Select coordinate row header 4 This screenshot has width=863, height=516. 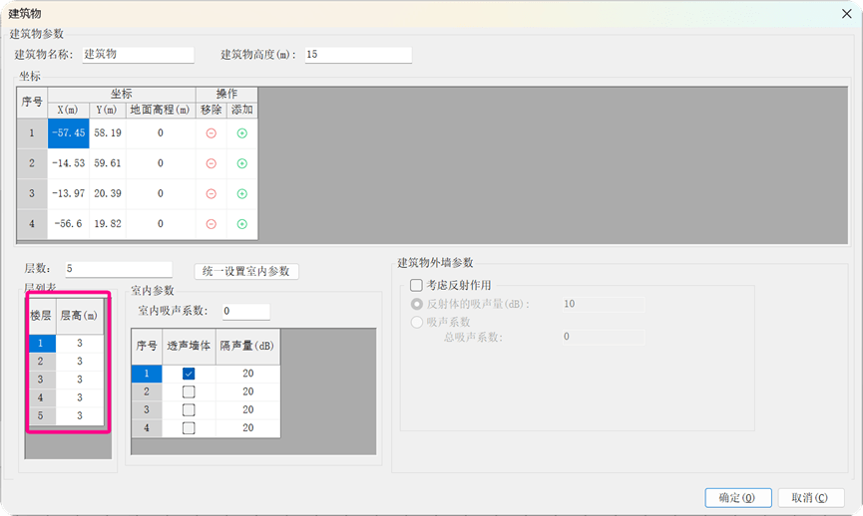32,224
